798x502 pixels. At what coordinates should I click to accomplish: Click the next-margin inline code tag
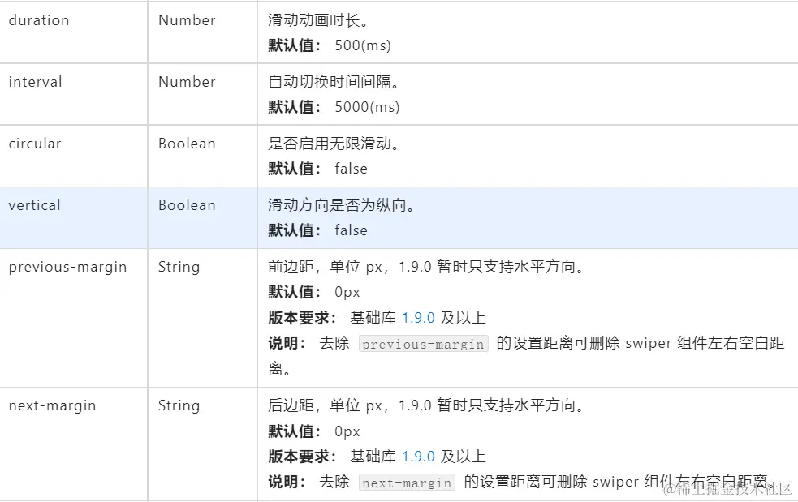point(408,483)
